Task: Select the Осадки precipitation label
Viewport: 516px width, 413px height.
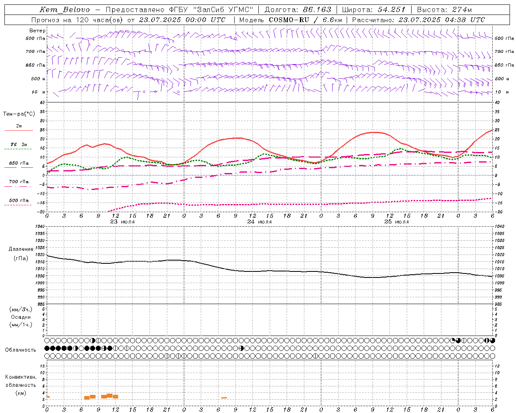Action: pyautogui.click(x=21, y=317)
